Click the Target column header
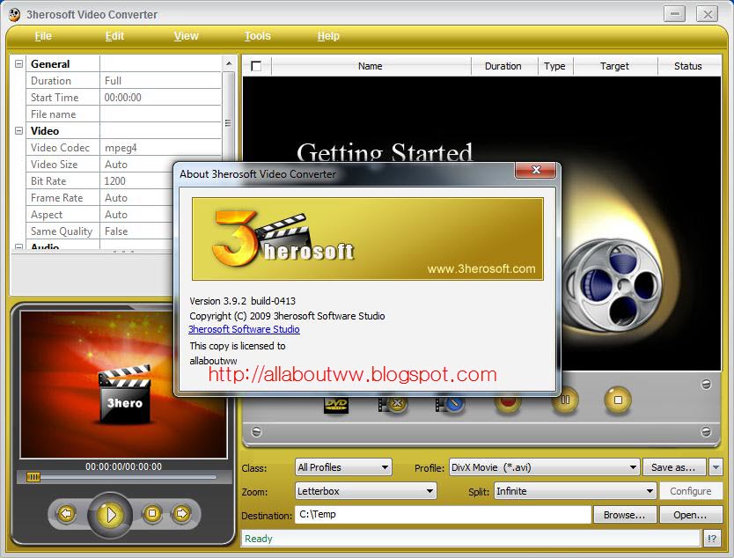Viewport: 734px width, 558px height. 614,66
